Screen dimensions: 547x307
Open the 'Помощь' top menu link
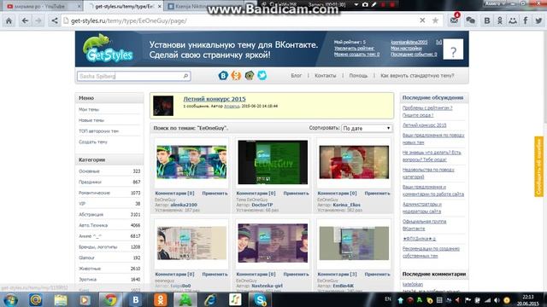click(x=358, y=76)
